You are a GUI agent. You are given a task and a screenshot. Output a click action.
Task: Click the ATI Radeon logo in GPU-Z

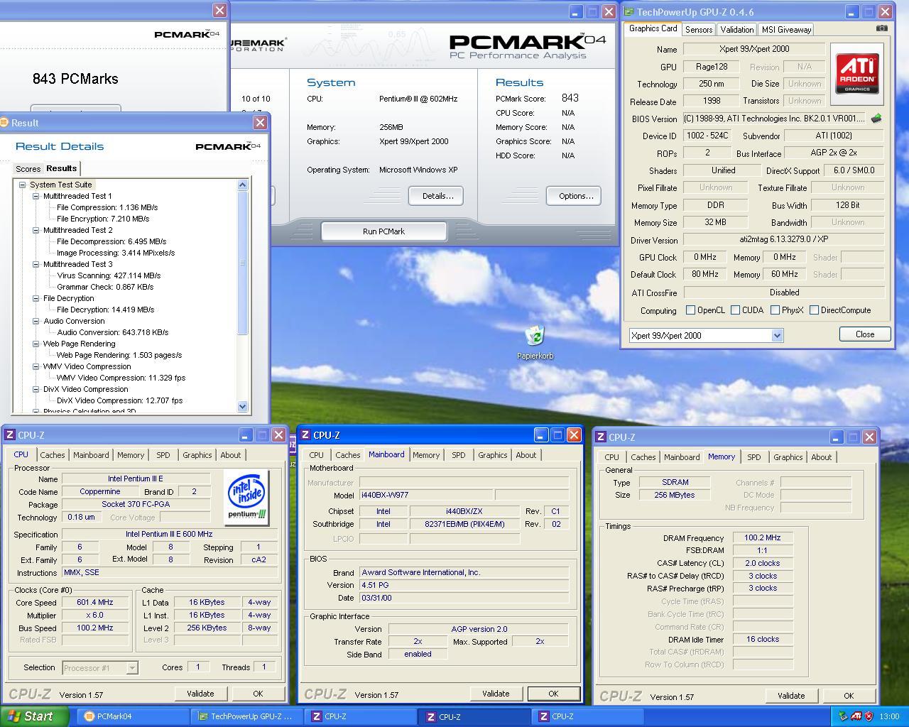click(x=857, y=74)
